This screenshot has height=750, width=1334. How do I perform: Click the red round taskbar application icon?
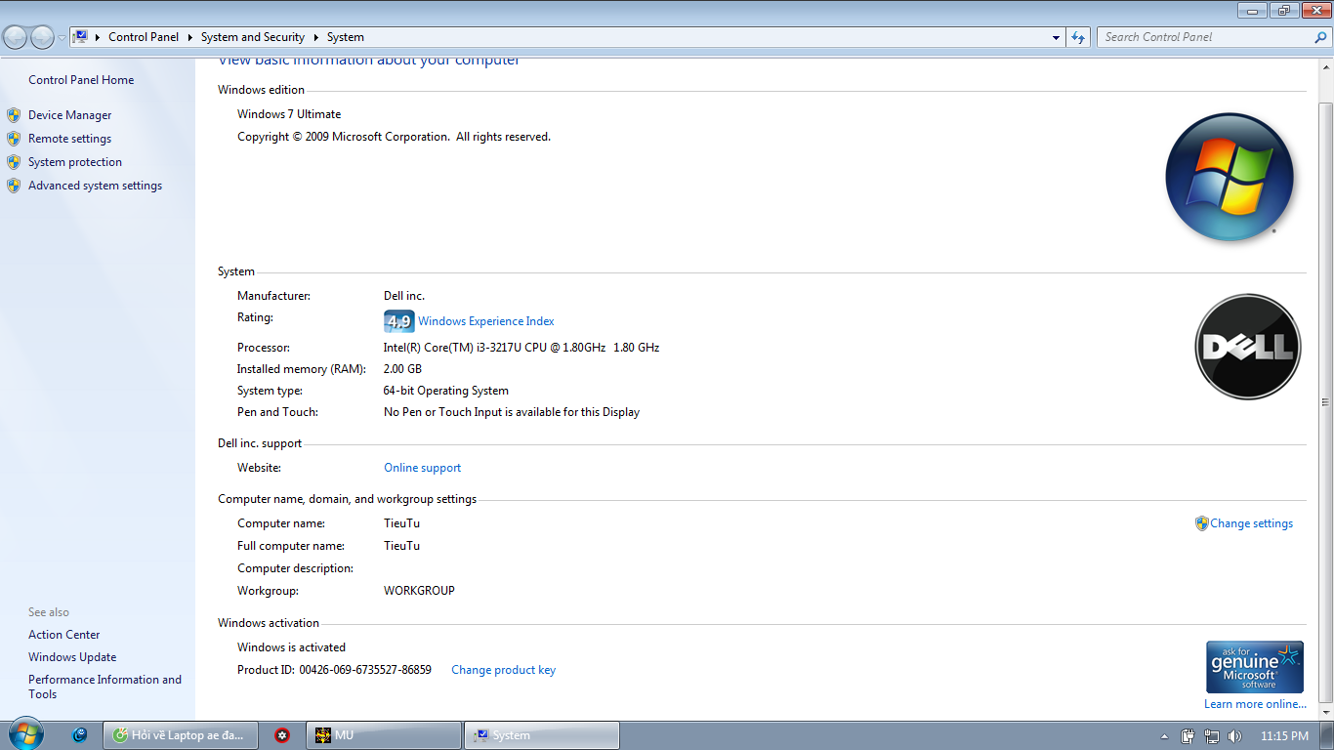(x=282, y=735)
